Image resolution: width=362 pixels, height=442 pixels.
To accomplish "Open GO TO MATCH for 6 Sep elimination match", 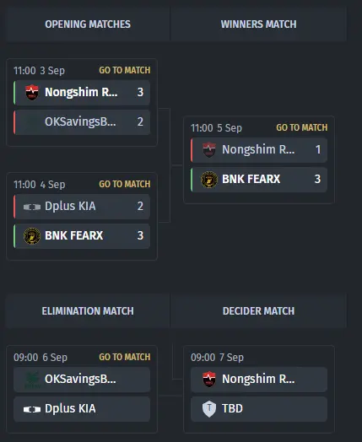I will click(125, 357).
